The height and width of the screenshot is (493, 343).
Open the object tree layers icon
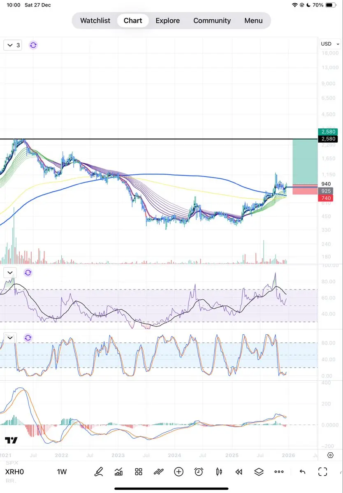pos(259,472)
